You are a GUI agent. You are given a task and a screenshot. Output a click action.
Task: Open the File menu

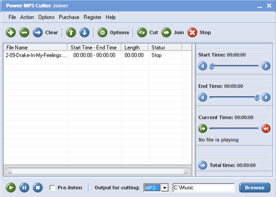(x=12, y=17)
